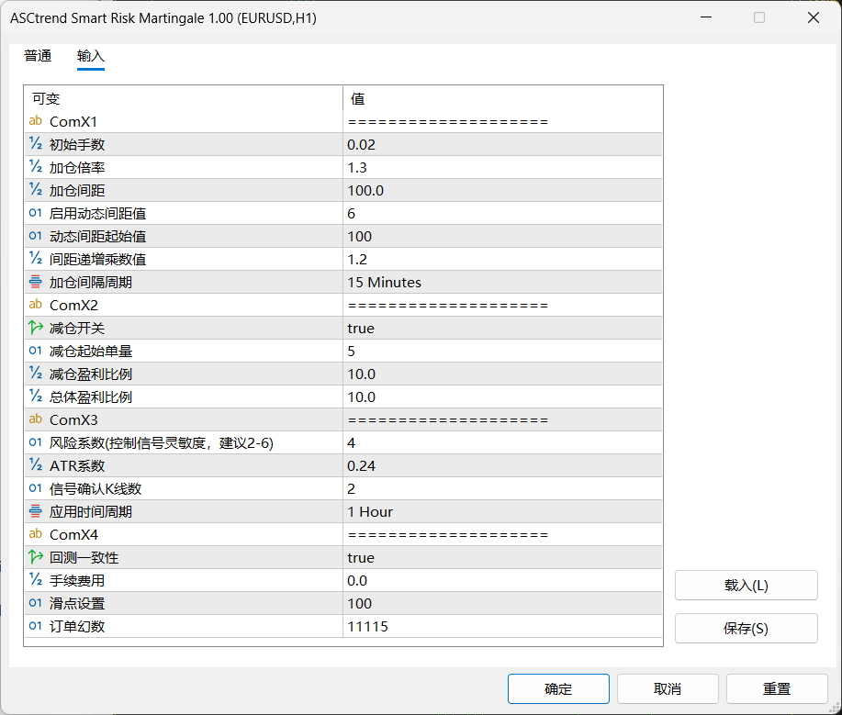This screenshot has height=715, width=842.
Task: Click the enum type icon beside 加仓间隔周期
Action: click(x=36, y=282)
